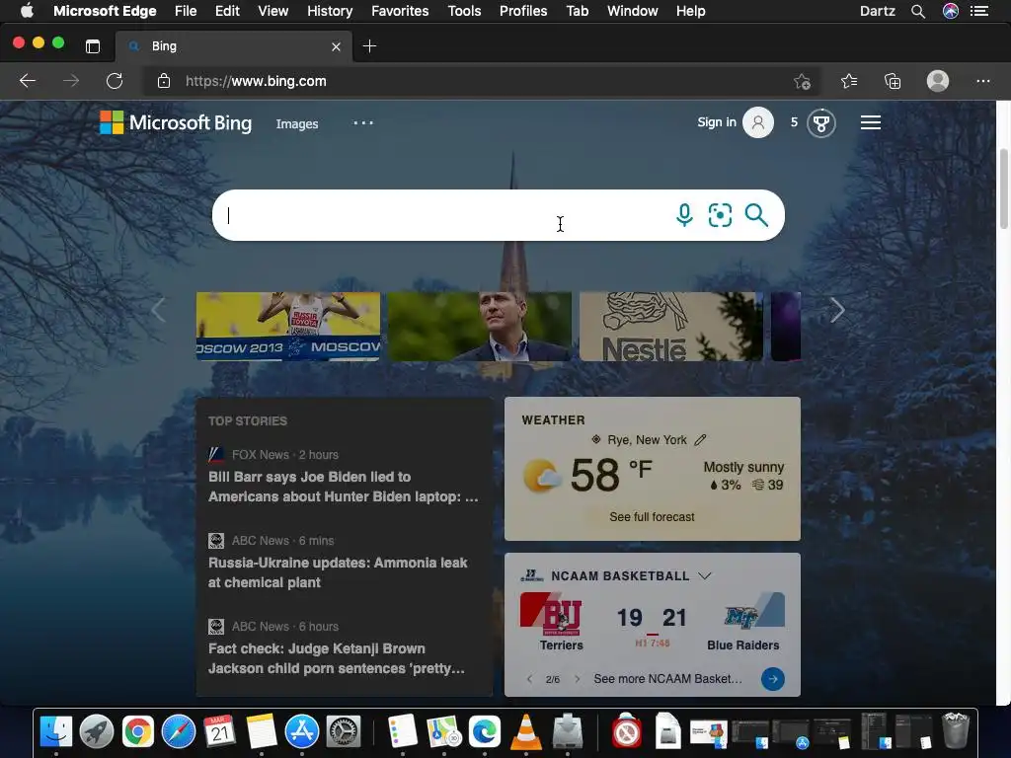Open VLC from the Dock
This screenshot has height=758, width=1011.
click(526, 732)
